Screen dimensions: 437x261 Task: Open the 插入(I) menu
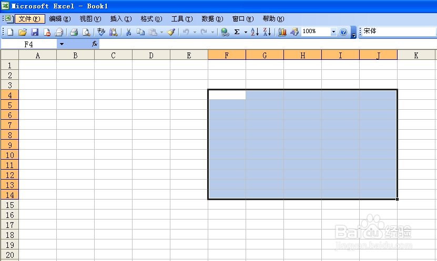pyautogui.click(x=120, y=19)
